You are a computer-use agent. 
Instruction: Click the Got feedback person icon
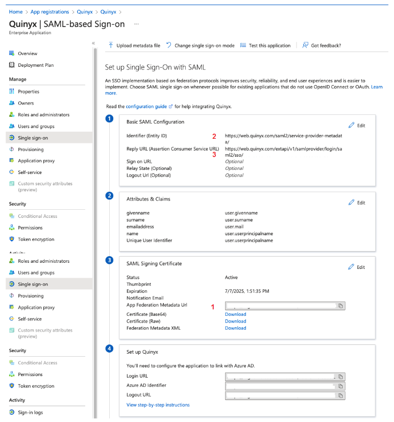(305, 45)
